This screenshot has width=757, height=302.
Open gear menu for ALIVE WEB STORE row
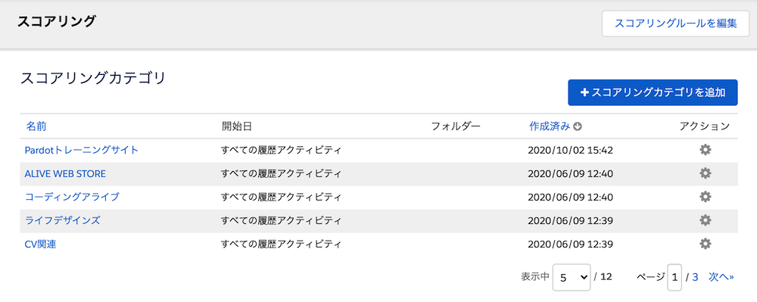coord(706,173)
